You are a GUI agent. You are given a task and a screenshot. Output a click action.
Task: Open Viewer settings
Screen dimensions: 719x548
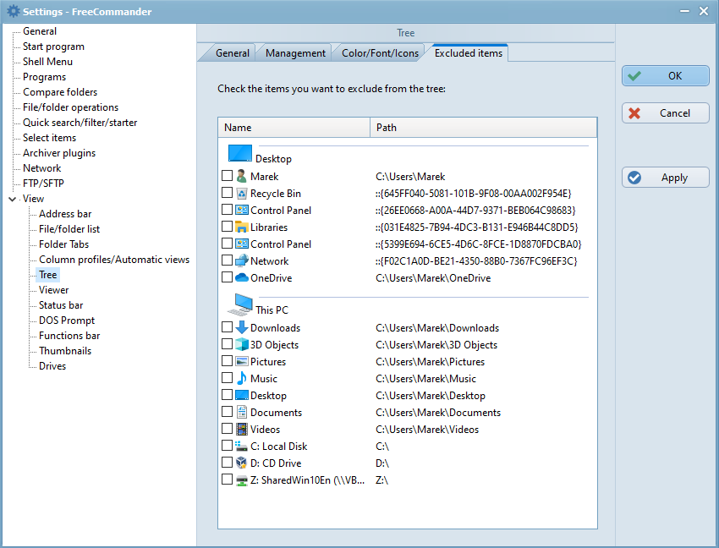53,290
